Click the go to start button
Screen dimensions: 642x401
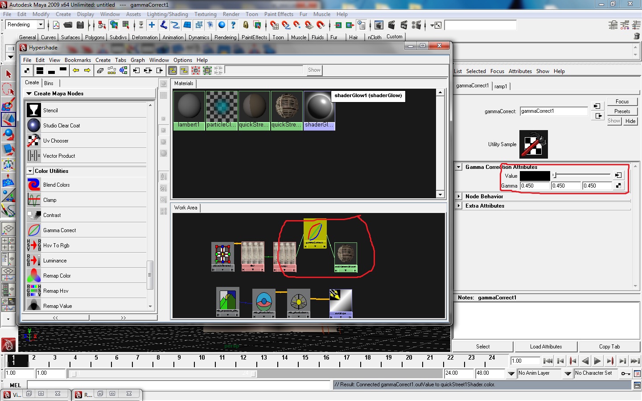548,361
